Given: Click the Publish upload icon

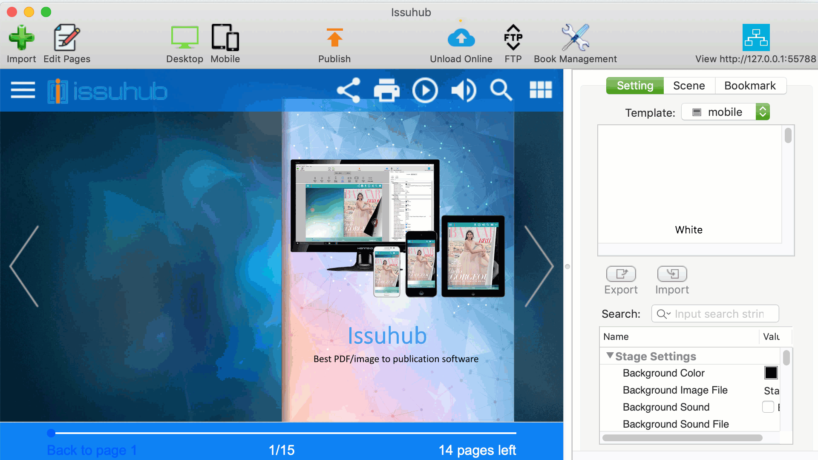Looking at the screenshot, I should coord(334,38).
